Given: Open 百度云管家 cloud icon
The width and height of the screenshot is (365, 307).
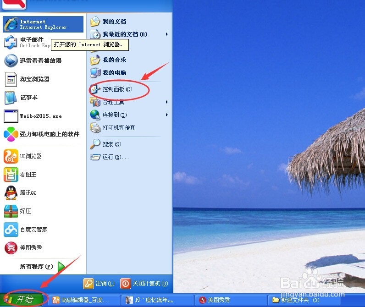Looking at the screenshot, I should pyautogui.click(x=11, y=229).
